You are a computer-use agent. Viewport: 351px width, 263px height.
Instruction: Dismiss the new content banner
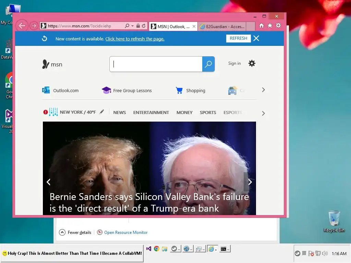pos(256,38)
